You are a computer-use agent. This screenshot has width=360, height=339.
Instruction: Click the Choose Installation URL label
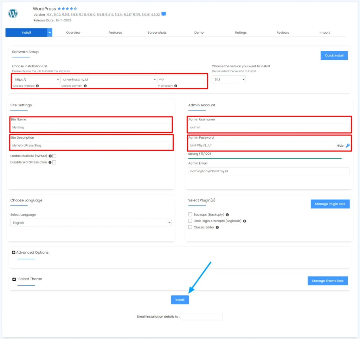(30, 66)
